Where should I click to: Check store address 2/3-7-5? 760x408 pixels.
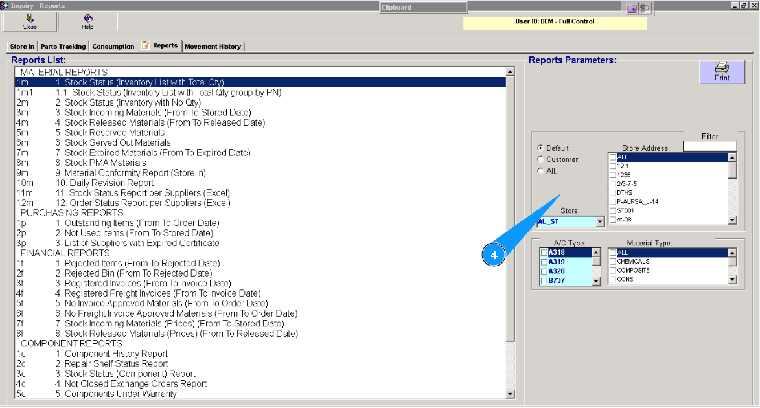[x=613, y=184]
